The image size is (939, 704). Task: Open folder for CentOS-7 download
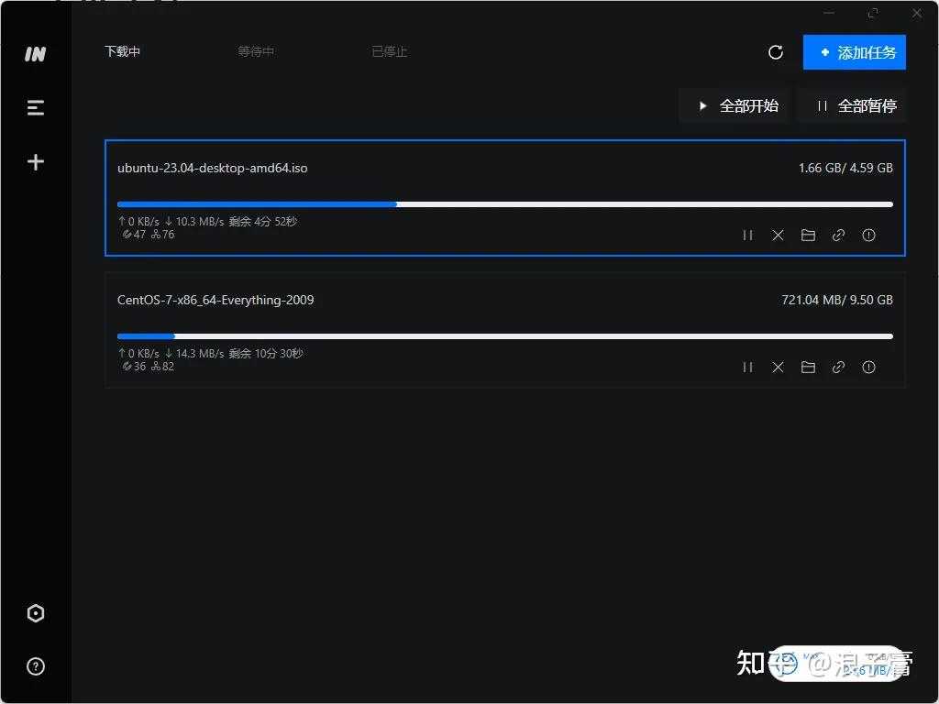pyautogui.click(x=808, y=368)
